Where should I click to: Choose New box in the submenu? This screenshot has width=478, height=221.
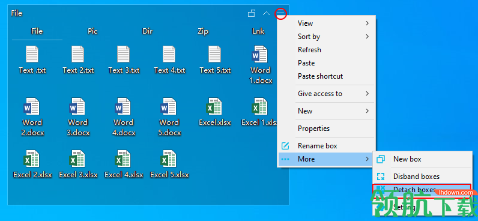pyautogui.click(x=423, y=159)
